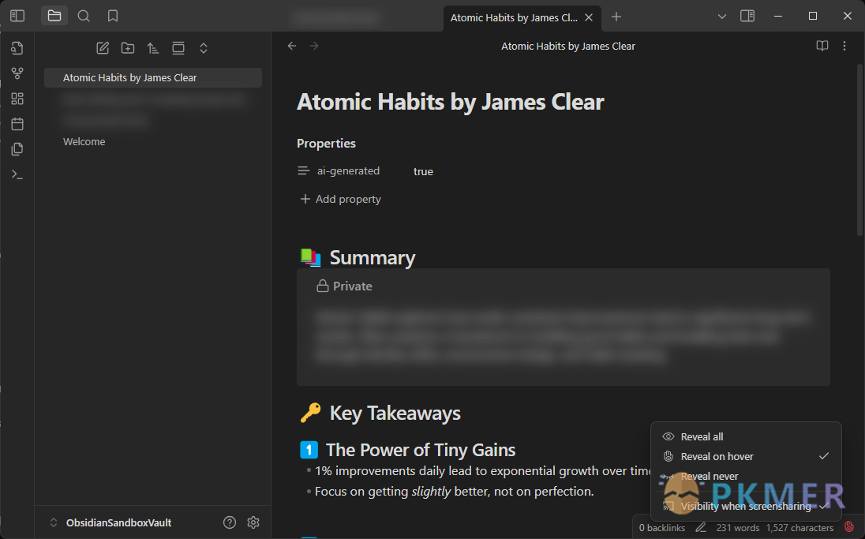Click The Power of Tiny Gains heading
The width and height of the screenshot is (865, 539).
coord(421,450)
